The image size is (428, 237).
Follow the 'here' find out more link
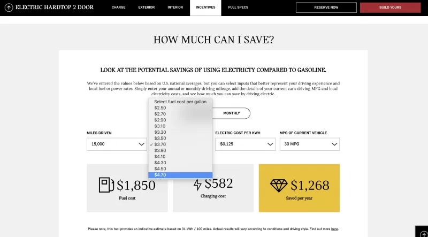[x=334, y=229]
